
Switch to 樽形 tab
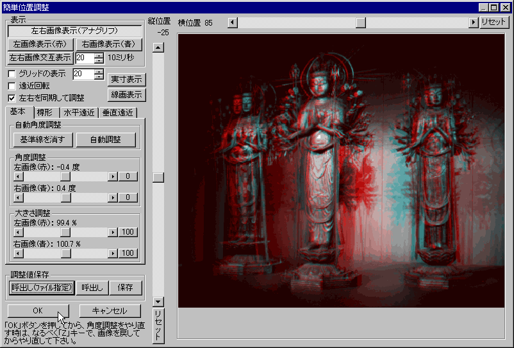click(x=47, y=113)
